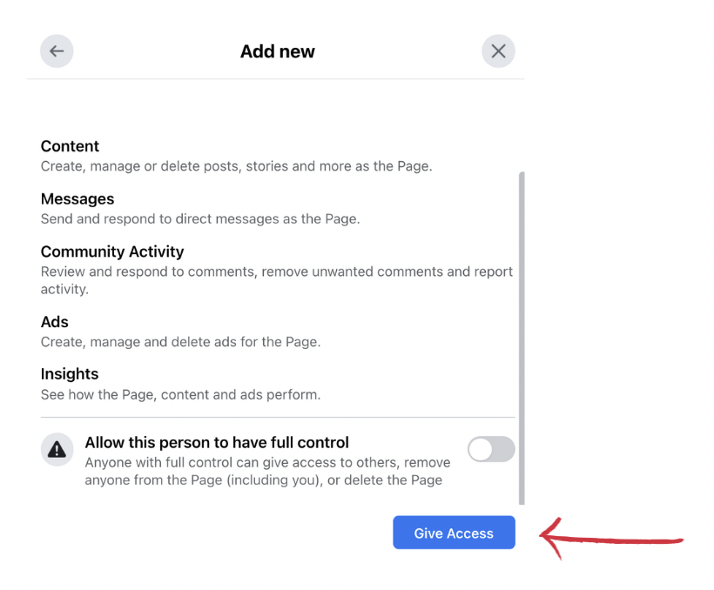Click the warning triangle icon
Image resolution: width=714 pixels, height=590 pixels.
[x=57, y=449]
